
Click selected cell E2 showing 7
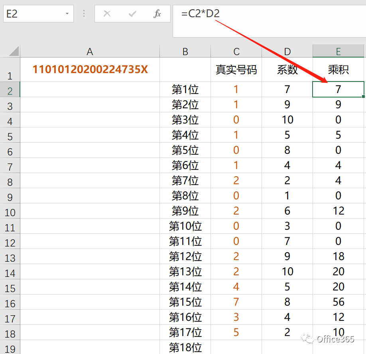[338, 89]
